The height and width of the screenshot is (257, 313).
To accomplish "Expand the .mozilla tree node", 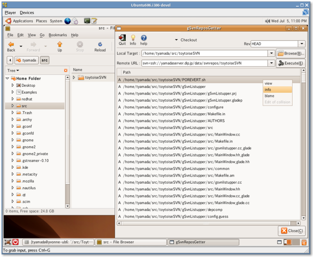I will (13, 181).
